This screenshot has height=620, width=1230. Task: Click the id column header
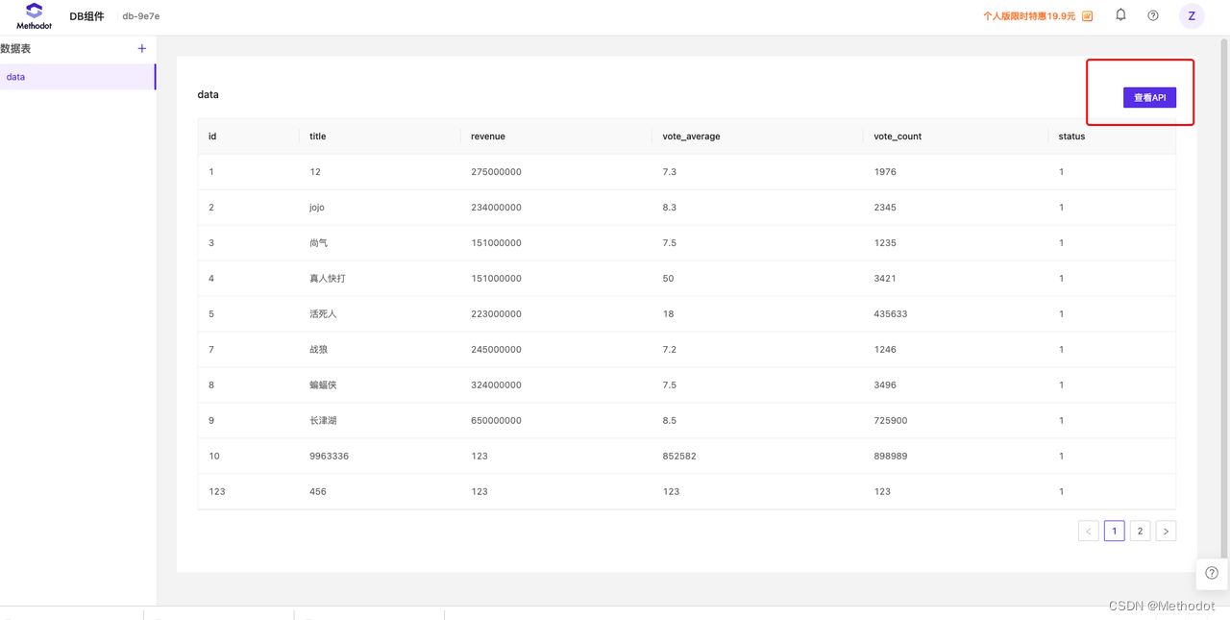[x=212, y=136]
